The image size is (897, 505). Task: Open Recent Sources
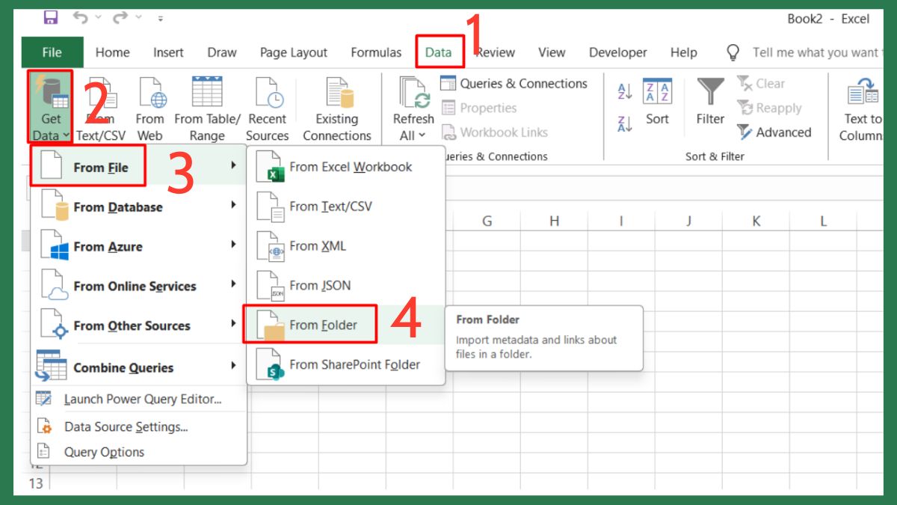tap(268, 108)
